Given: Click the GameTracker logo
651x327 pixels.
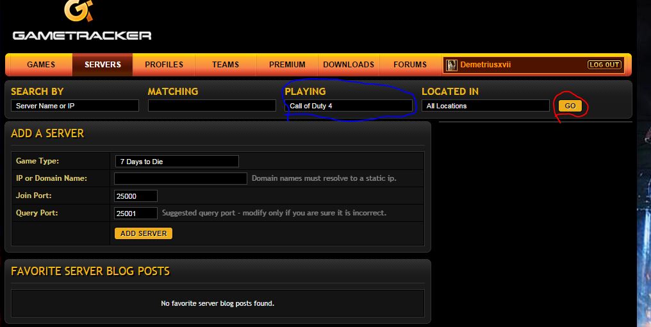Looking at the screenshot, I should (82, 21).
